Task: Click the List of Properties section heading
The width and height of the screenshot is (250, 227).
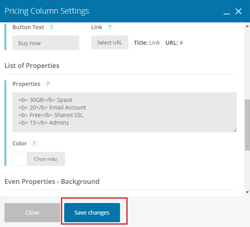Action: pos(32,66)
